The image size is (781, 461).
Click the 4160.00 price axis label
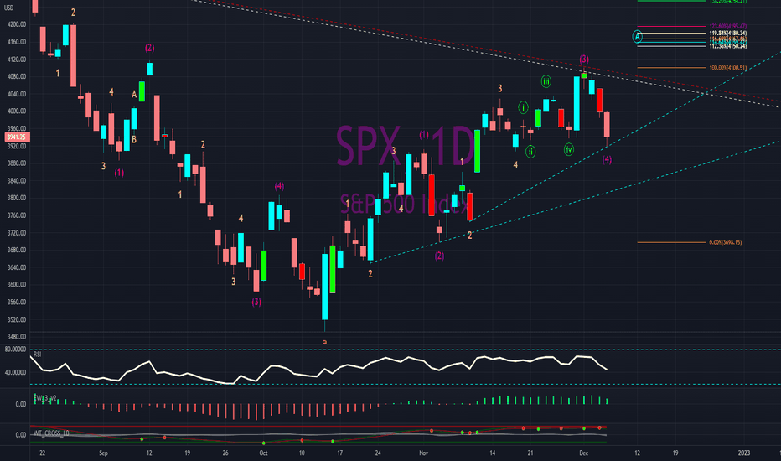pyautogui.click(x=17, y=42)
